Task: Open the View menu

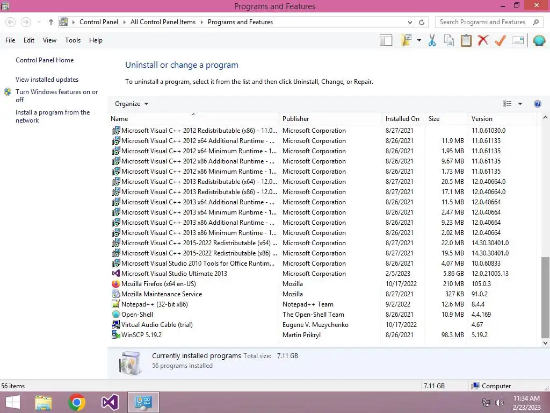Action: [x=49, y=40]
